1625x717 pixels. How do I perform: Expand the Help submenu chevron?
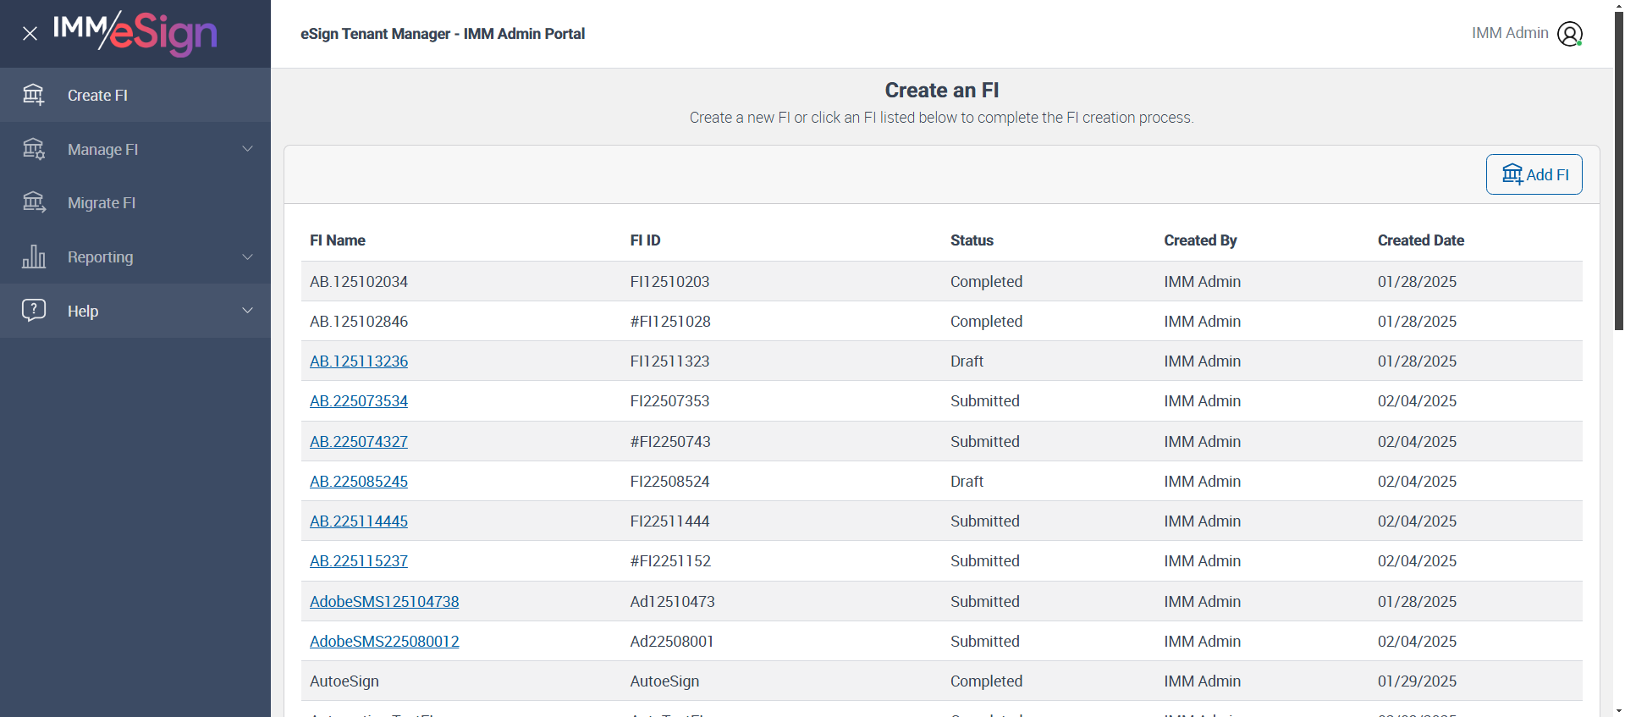(x=248, y=311)
